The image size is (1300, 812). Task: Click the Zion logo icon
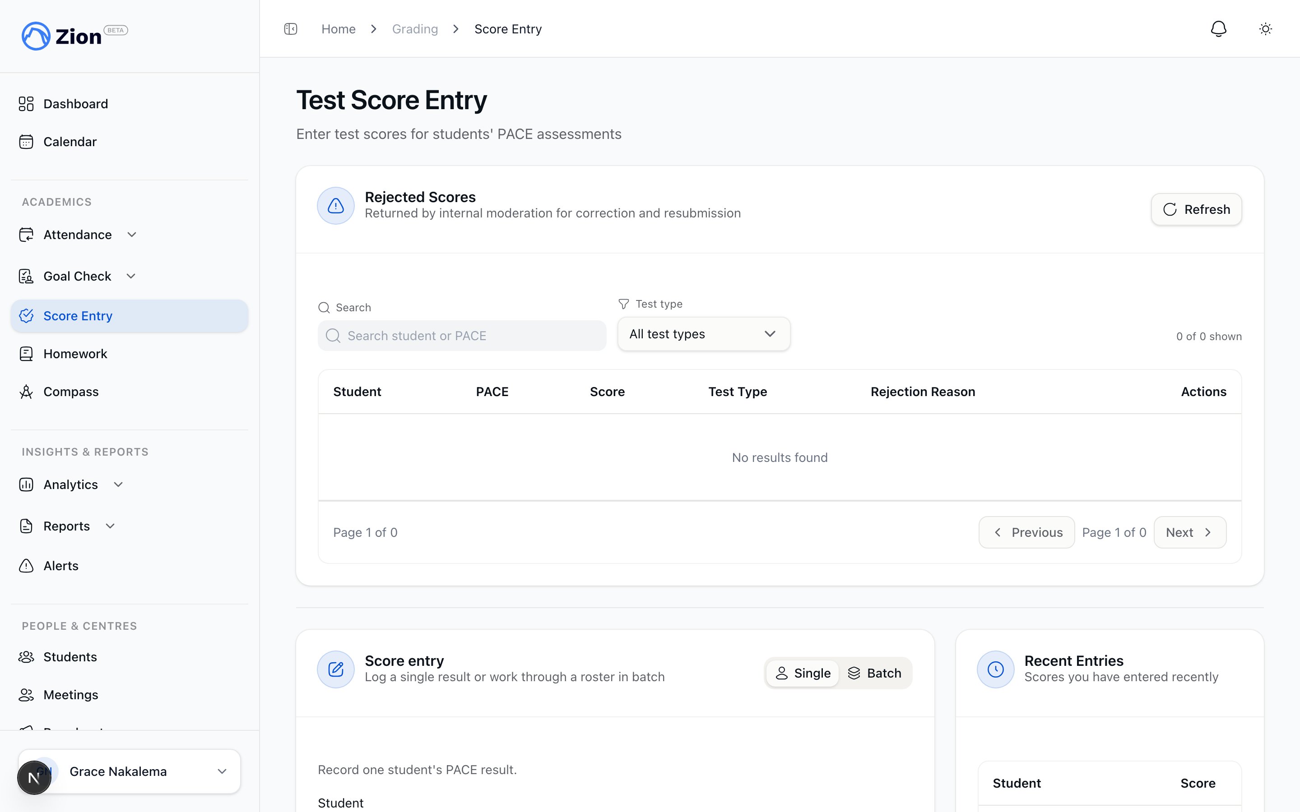[x=36, y=36]
